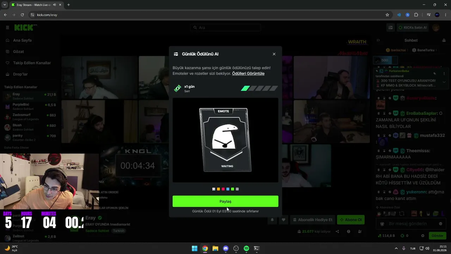Open the browser extensions puzzle icon
The height and width of the screenshot is (254, 451).
416,15
